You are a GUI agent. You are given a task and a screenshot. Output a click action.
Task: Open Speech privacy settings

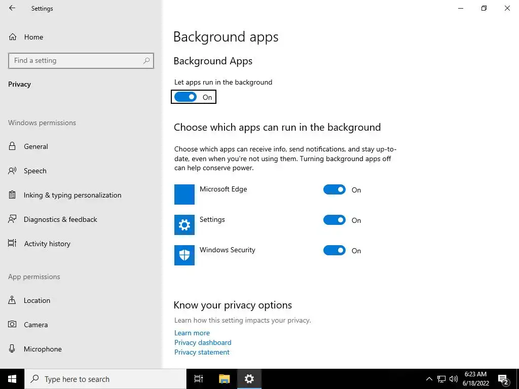click(81, 171)
